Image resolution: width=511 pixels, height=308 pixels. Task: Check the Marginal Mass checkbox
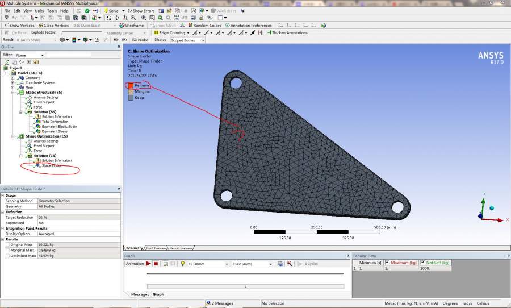[x=7, y=251]
